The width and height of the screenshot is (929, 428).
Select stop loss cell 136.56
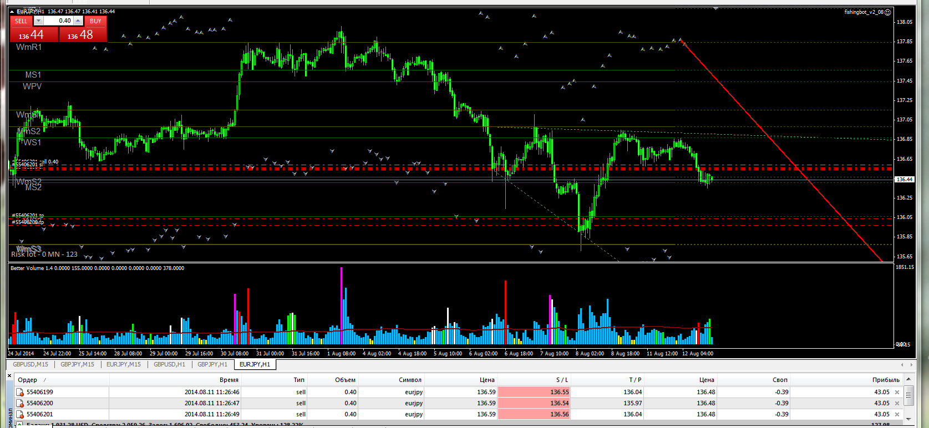[534, 415]
